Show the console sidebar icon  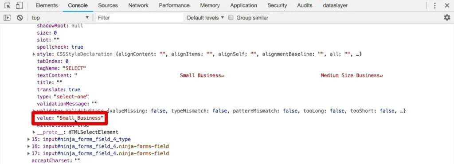7,18
